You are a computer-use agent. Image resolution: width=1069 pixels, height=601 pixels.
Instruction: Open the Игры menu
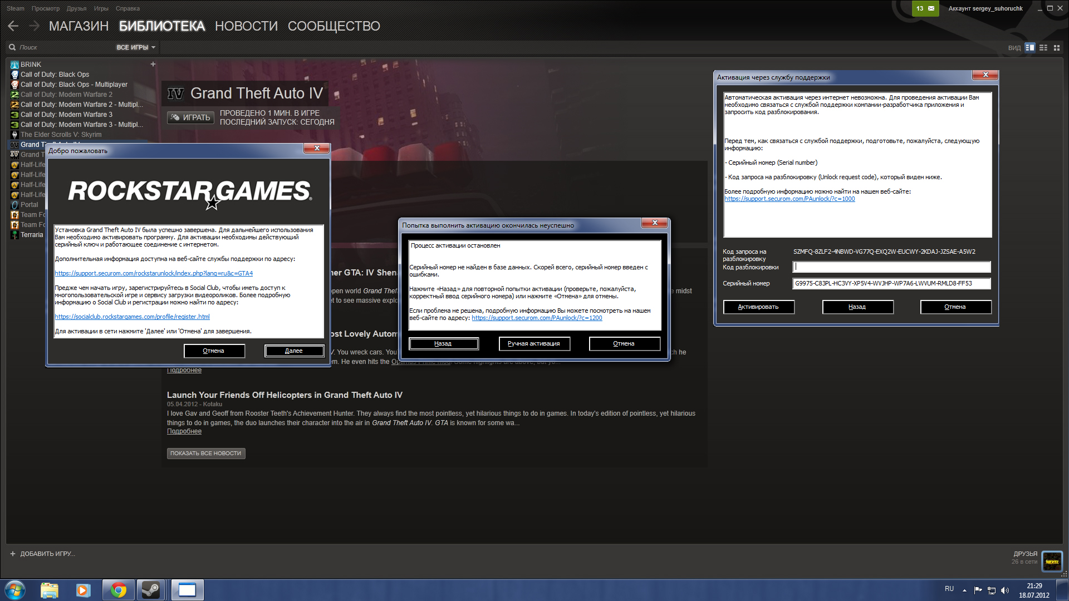101,8
